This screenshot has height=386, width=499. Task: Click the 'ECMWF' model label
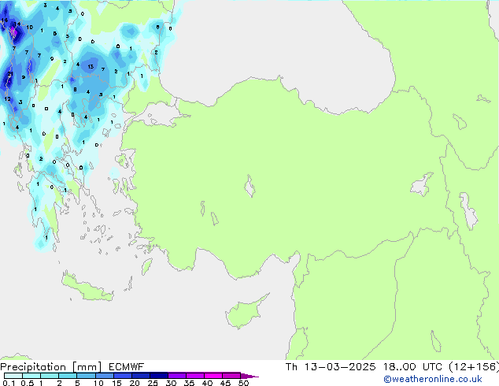pyautogui.click(x=127, y=367)
